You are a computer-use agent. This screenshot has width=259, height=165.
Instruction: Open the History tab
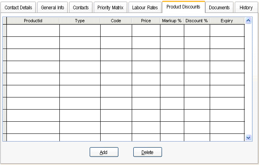[x=246, y=8]
